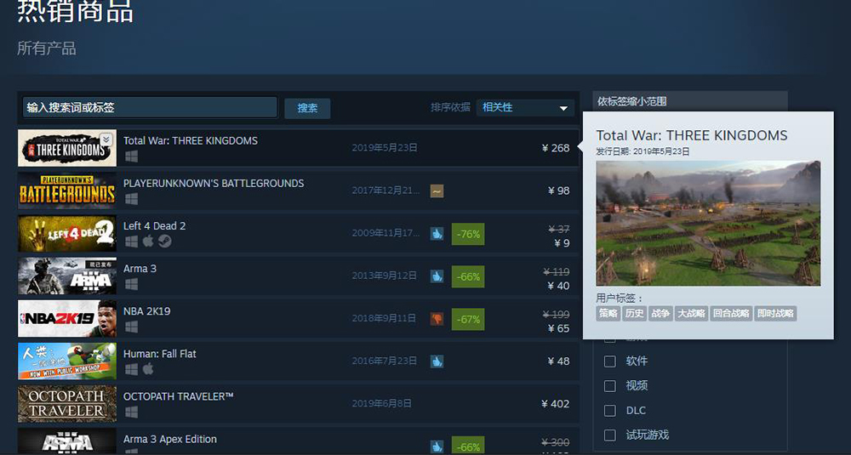Image resolution: width=851 pixels, height=455 pixels.
Task: Open Human: Fall Flat title link
Action: (x=160, y=354)
